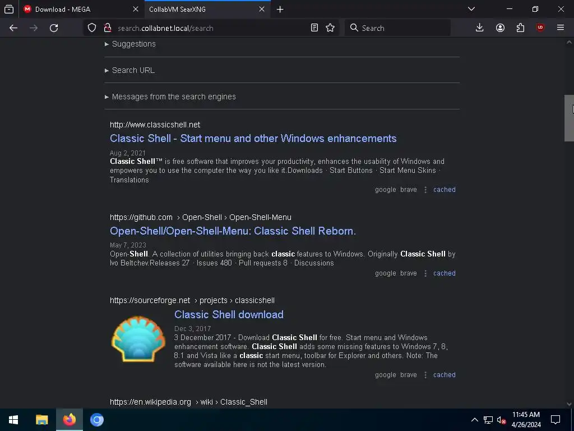Go back to the previous page

(13, 28)
